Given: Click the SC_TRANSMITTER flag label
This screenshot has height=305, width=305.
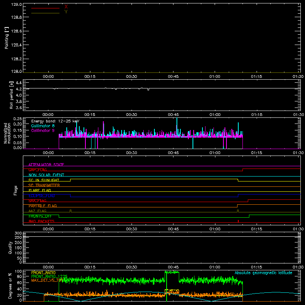Looking at the screenshot, I should point(44,185).
